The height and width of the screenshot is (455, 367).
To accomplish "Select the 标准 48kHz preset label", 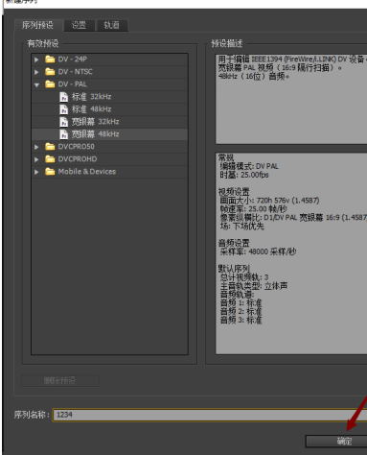I will click(x=91, y=109).
